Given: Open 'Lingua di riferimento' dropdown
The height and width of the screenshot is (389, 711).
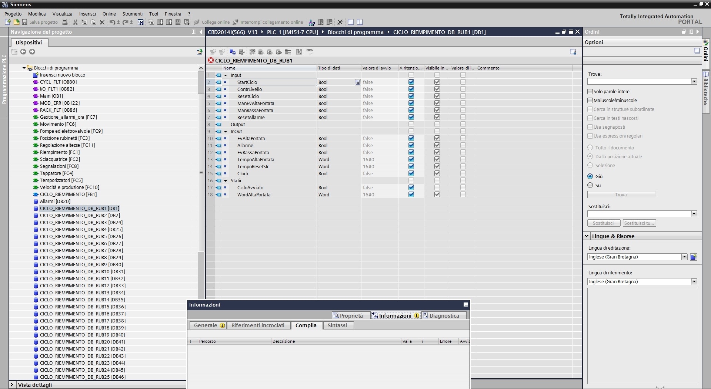Looking at the screenshot, I should 694,282.
